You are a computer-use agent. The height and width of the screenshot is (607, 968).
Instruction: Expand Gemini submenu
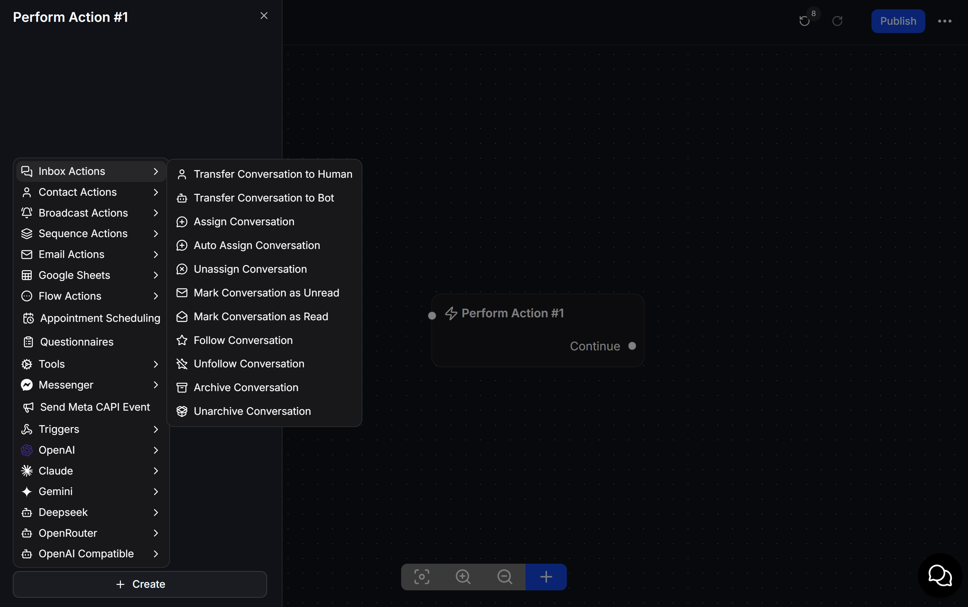pyautogui.click(x=91, y=492)
